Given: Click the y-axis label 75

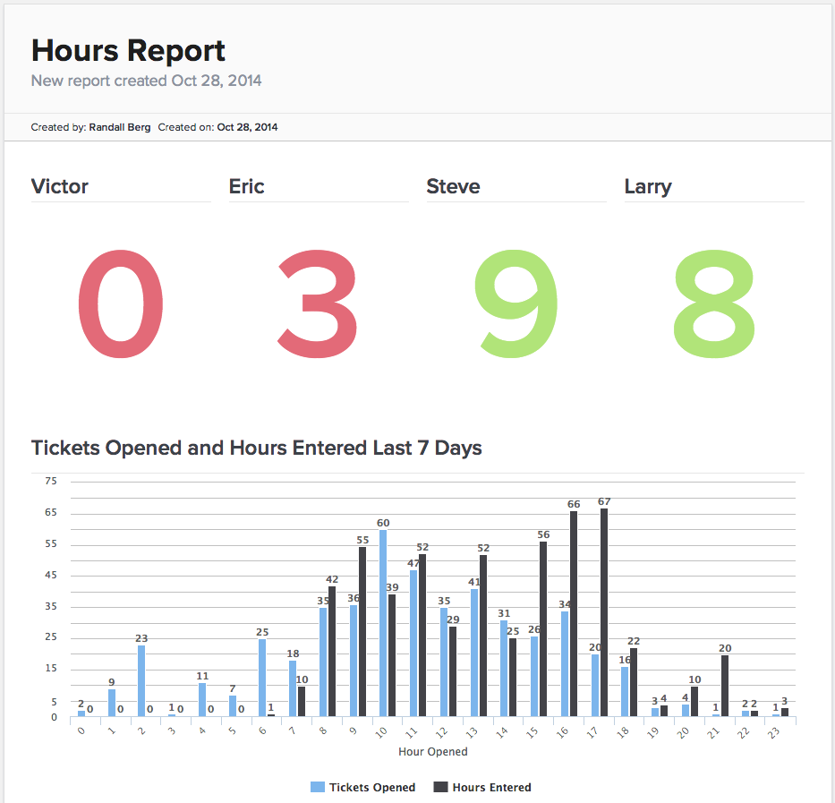Looking at the screenshot, I should tap(51, 481).
